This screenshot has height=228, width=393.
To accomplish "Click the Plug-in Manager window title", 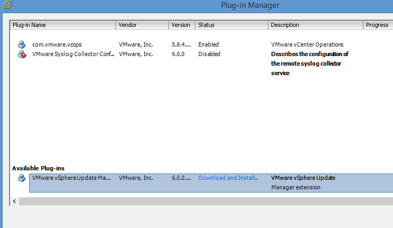I will tap(250, 5).
